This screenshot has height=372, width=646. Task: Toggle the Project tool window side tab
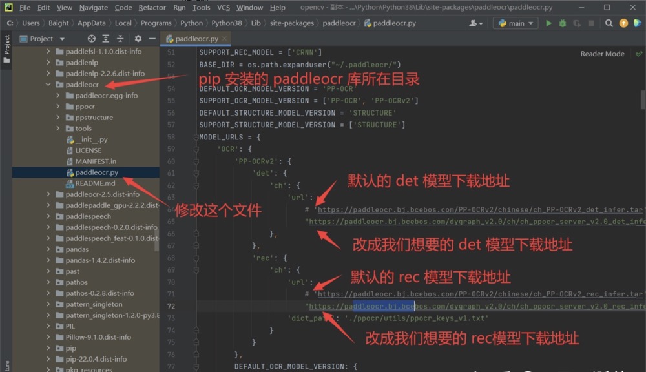click(x=6, y=49)
